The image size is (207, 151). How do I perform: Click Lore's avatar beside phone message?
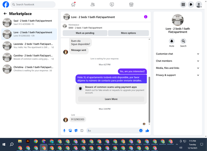[65, 120]
